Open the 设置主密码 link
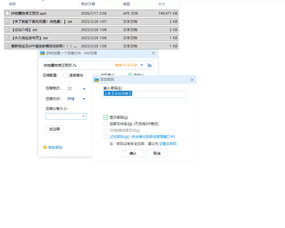Screen dimensions: 285x228 168,144
